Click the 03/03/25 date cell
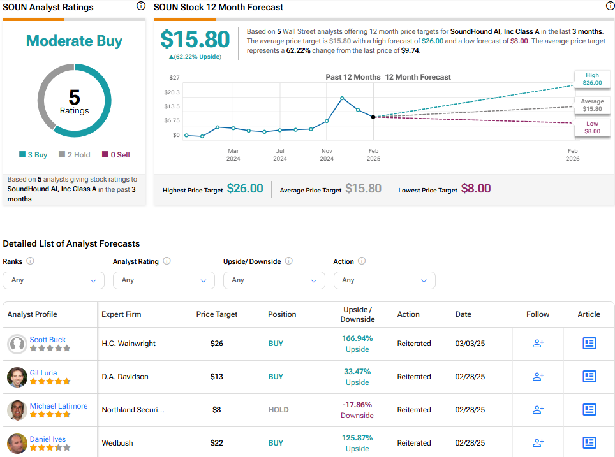This screenshot has width=615, height=457. tap(470, 344)
